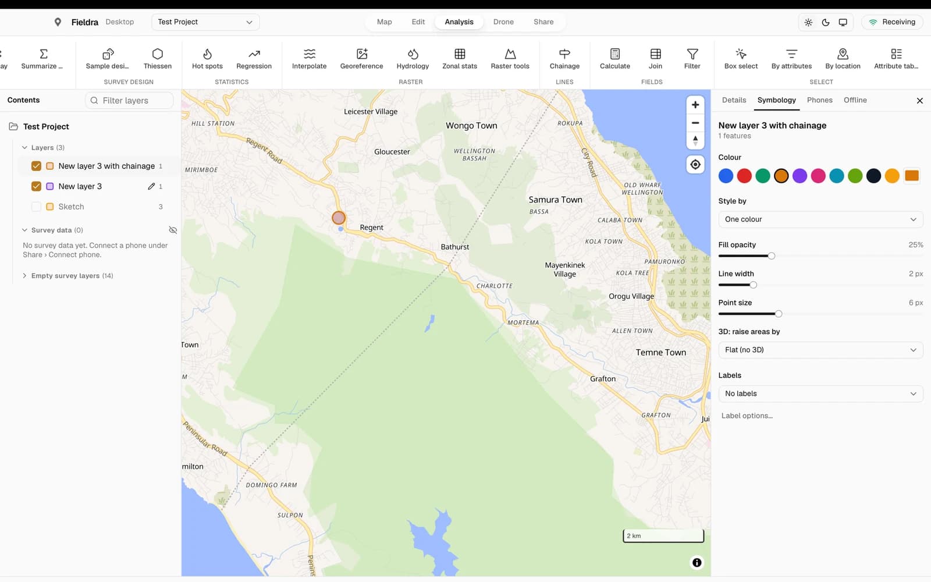931x582 pixels.
Task: Toggle Survey data visibility eye icon
Action: pyautogui.click(x=173, y=230)
